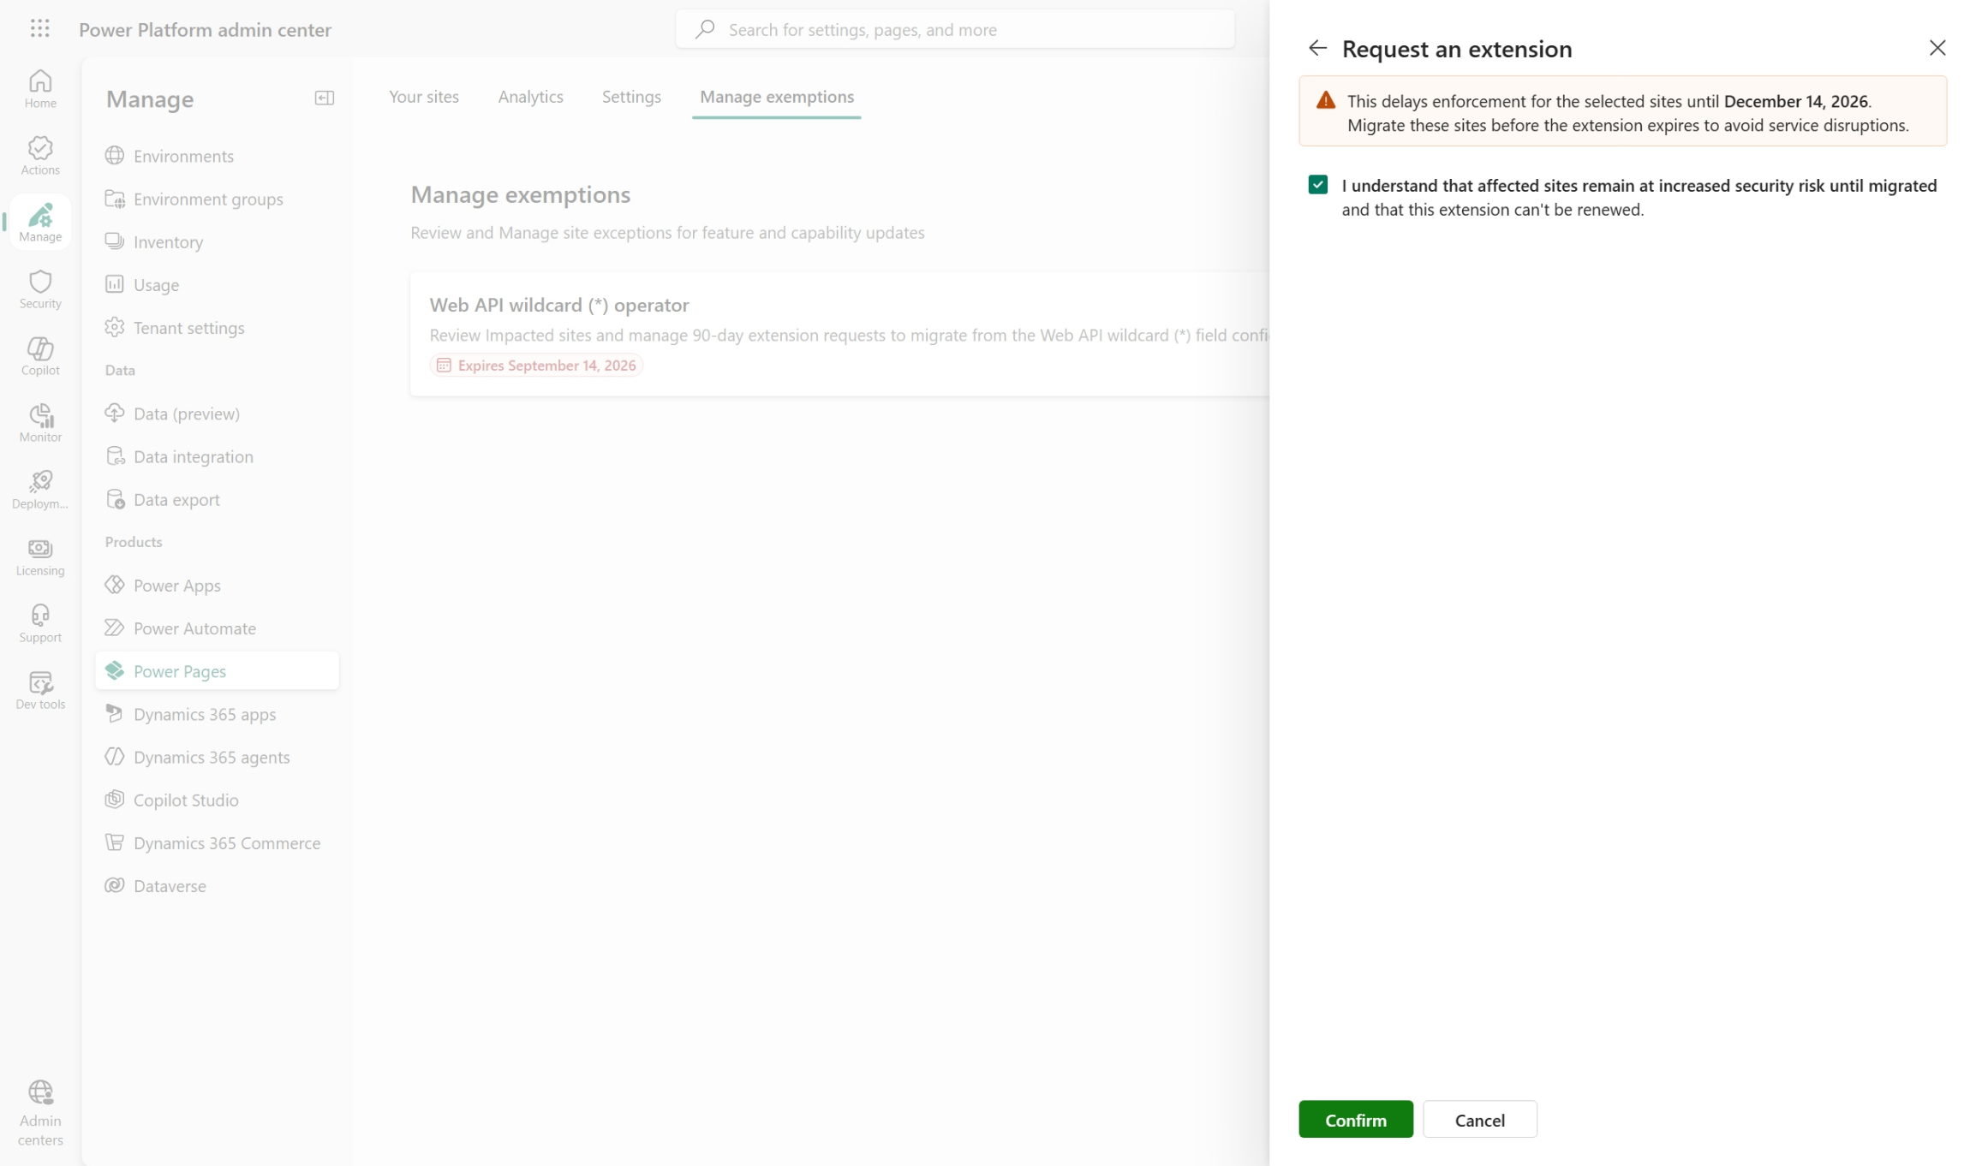Screen dimensions: 1976x1166
Task: Open Copilot in the left rail
Action: click(40, 356)
